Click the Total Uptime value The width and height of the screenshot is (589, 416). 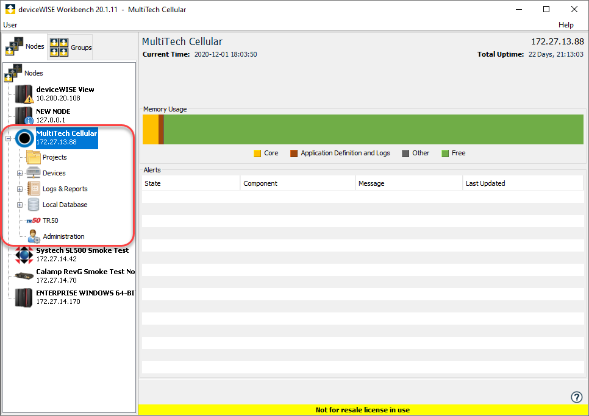click(x=555, y=54)
